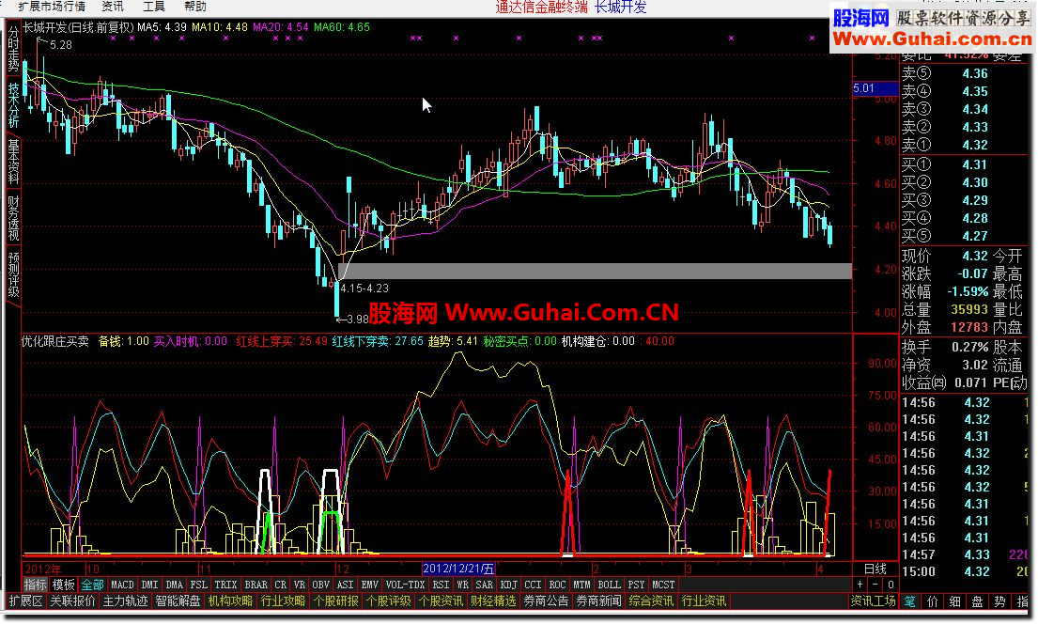
Task: Click the 资讯工场 button
Action: 874,601
